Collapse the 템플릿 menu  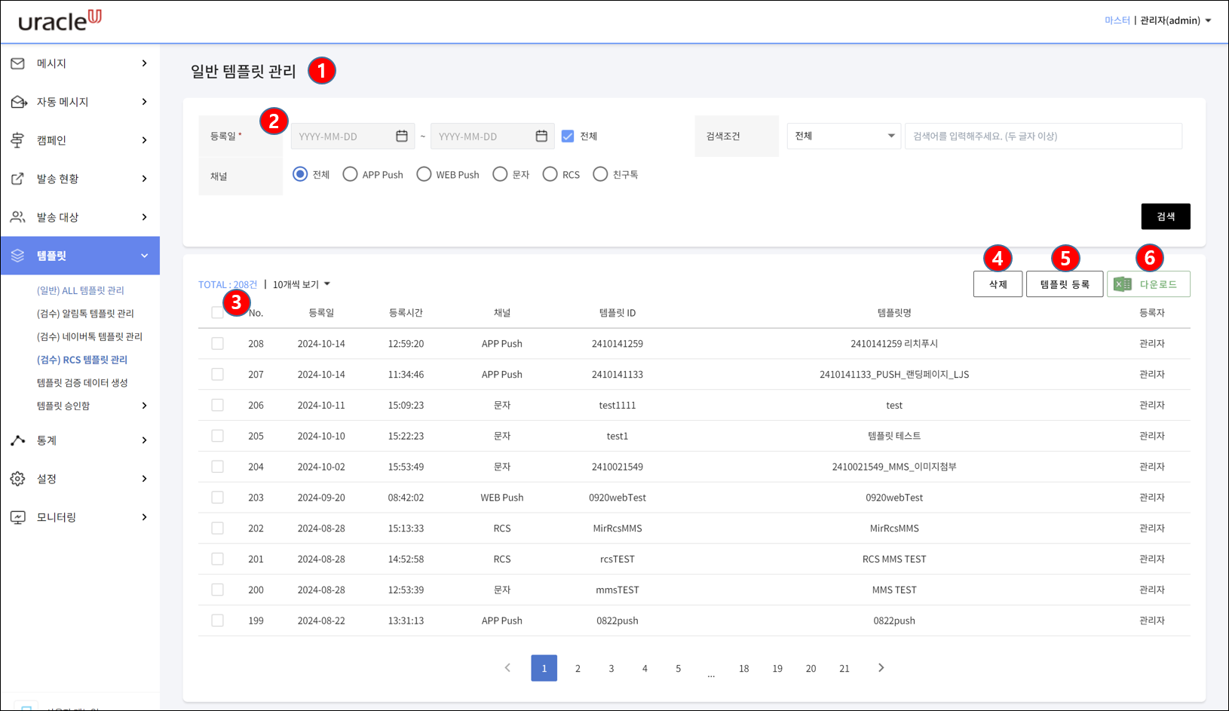144,256
